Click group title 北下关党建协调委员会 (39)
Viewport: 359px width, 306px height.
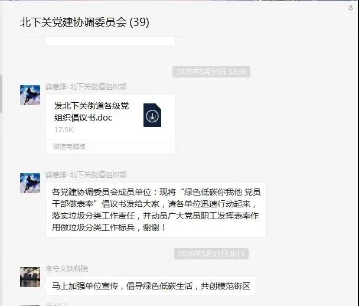click(x=84, y=22)
